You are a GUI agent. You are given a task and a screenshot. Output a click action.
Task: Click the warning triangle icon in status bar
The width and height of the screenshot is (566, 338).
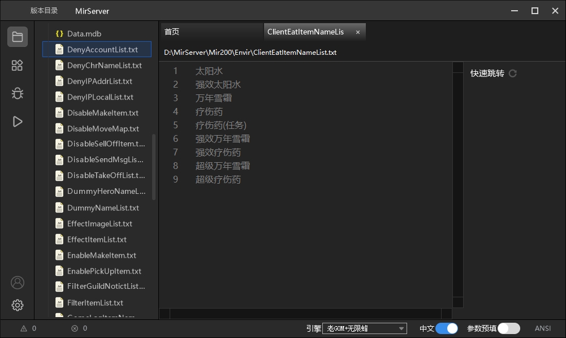click(24, 328)
